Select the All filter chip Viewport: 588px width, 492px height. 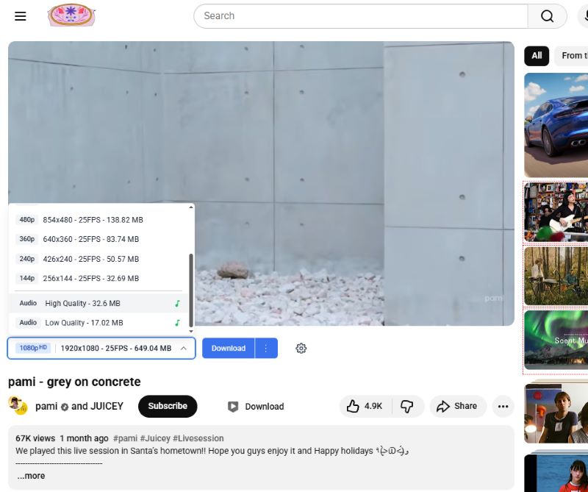click(536, 55)
